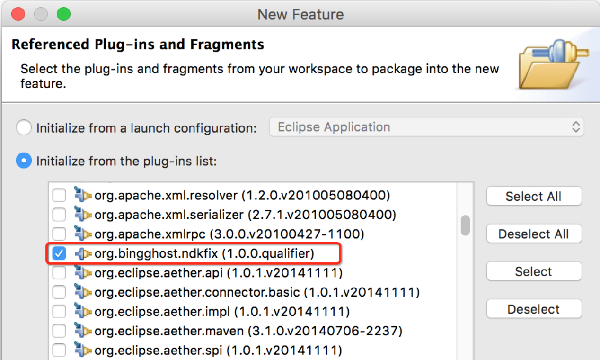Choose Initialize from a launch configuration
600x360 pixels.
(x=24, y=128)
